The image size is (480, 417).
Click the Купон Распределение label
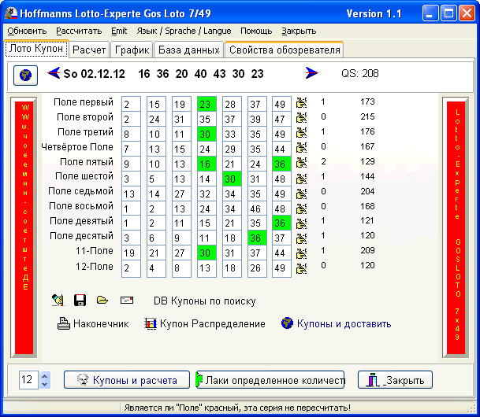[213, 324]
